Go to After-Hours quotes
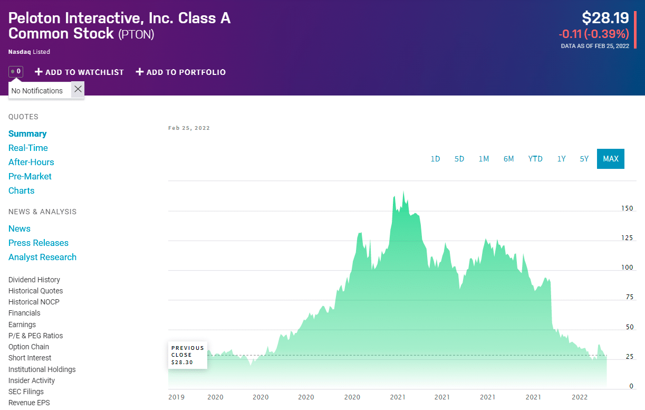 (x=31, y=162)
